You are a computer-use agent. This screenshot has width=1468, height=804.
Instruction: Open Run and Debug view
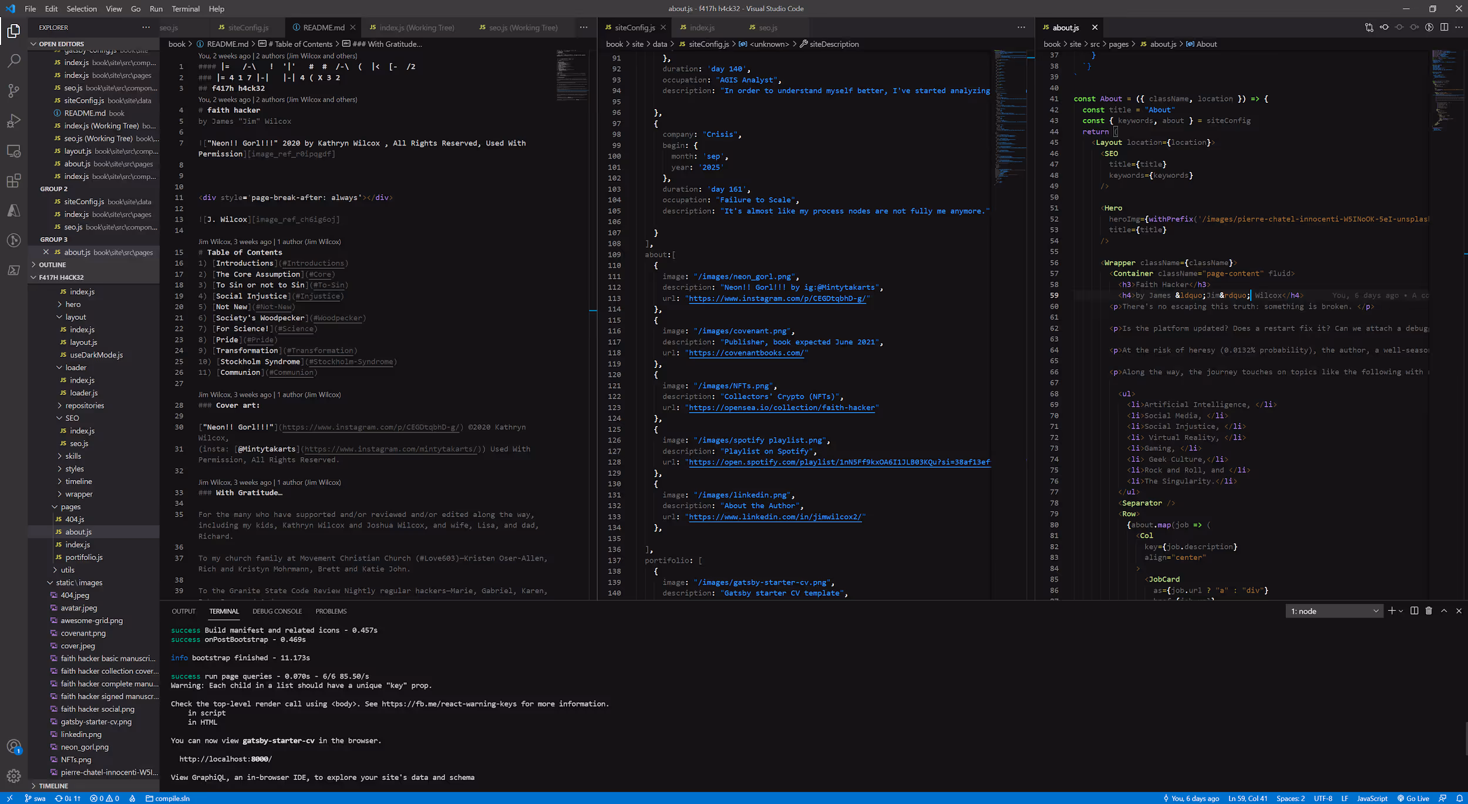14,120
